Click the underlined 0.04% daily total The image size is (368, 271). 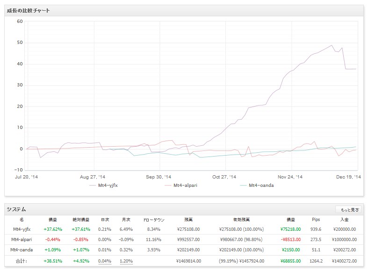point(105,260)
